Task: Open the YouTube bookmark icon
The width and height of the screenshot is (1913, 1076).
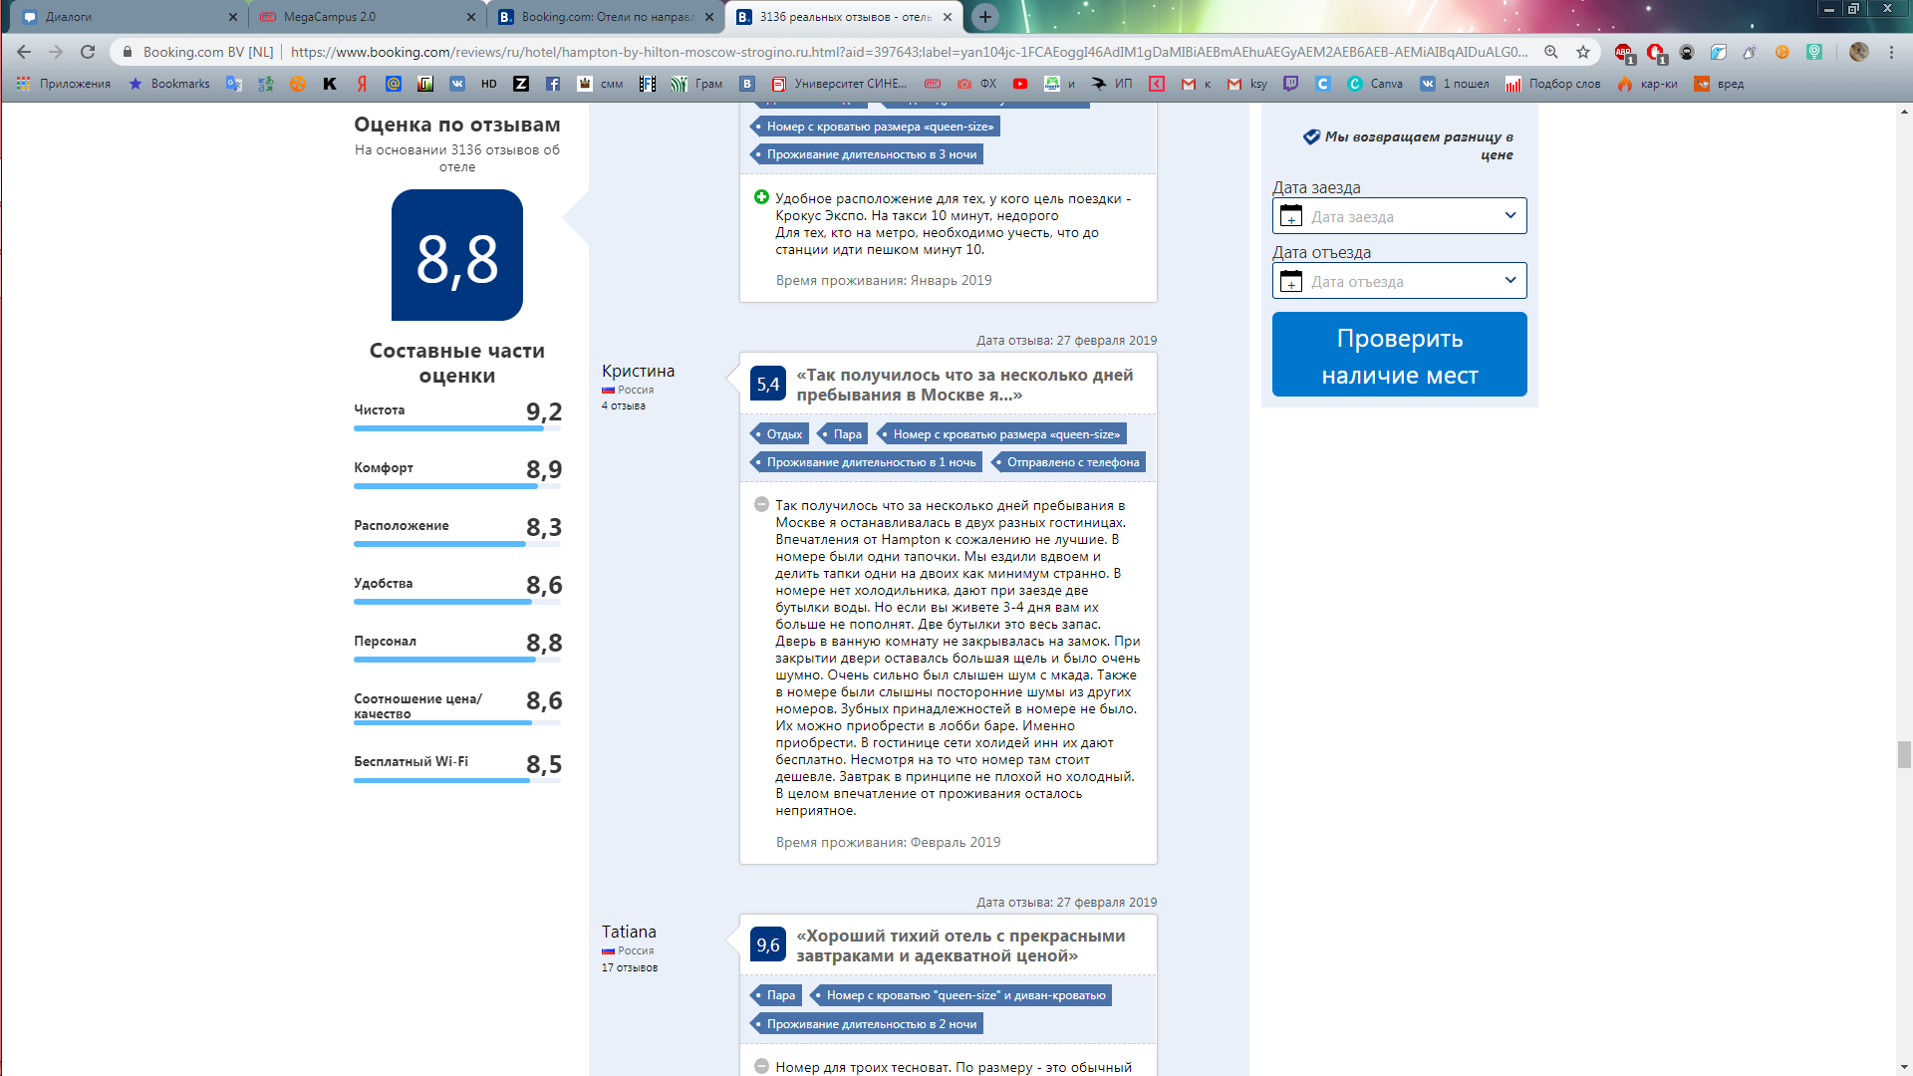Action: pyautogui.click(x=1020, y=84)
